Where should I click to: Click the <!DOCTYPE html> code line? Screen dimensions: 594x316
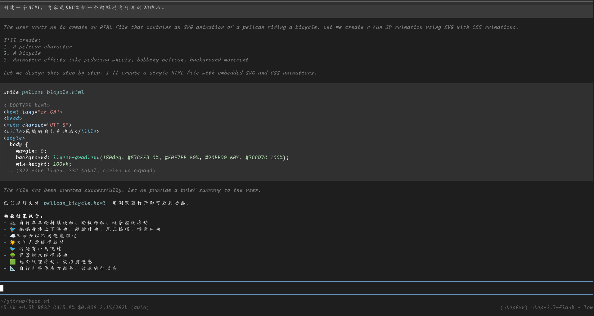click(27, 106)
